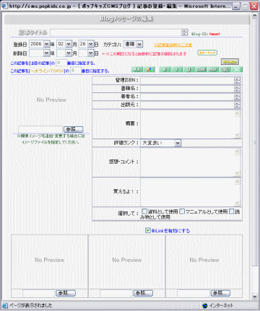Click the 参照 button under bottom-left preview
Screen dimensions: 260x311
pyautogui.click(x=66, y=293)
